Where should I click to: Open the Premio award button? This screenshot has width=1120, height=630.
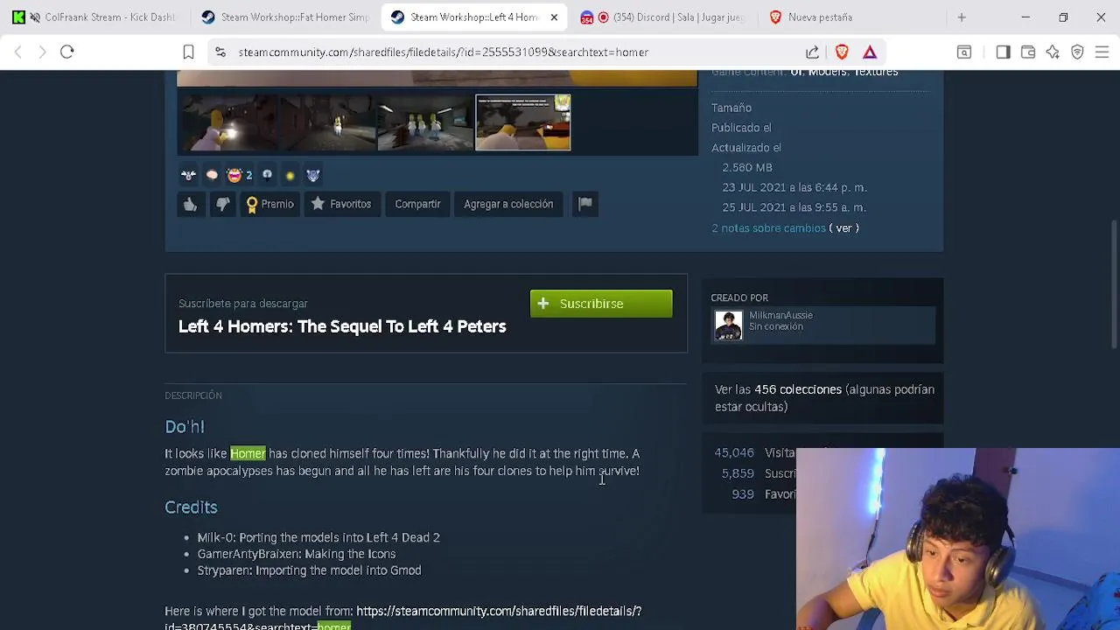270,204
